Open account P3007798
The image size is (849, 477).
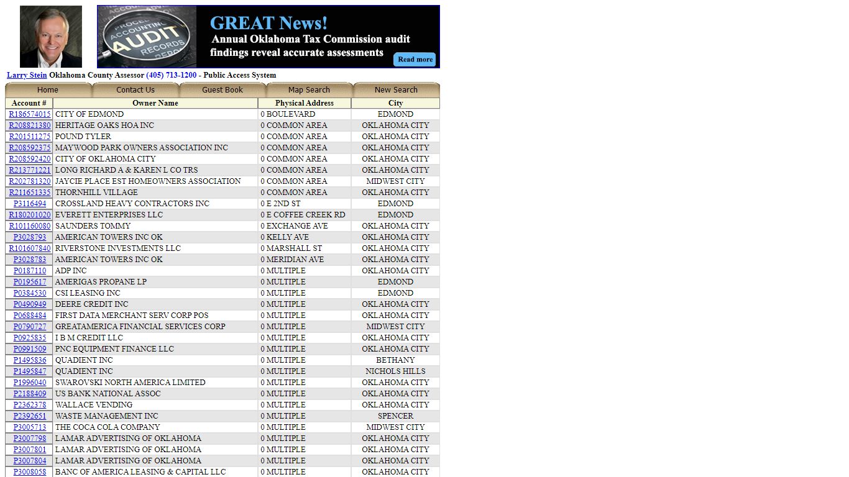tap(30, 438)
